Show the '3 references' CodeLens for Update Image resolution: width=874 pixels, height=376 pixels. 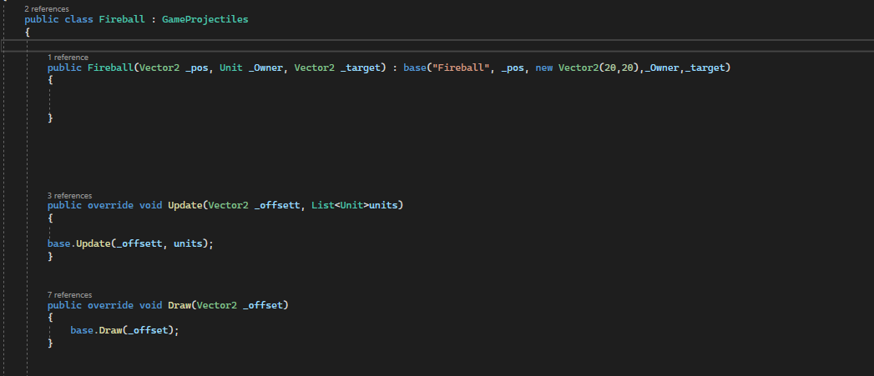click(x=69, y=195)
